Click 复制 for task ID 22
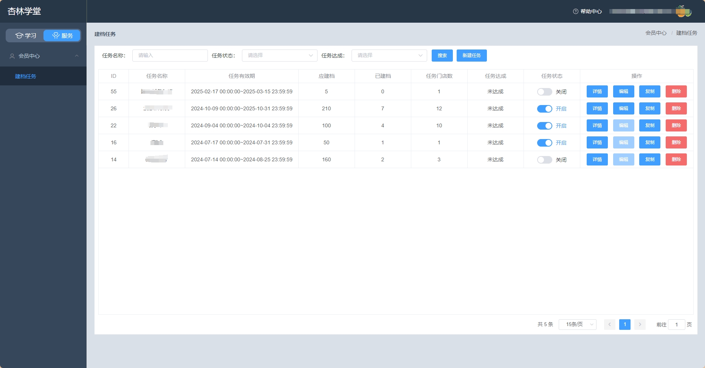This screenshot has height=368, width=705. click(650, 125)
